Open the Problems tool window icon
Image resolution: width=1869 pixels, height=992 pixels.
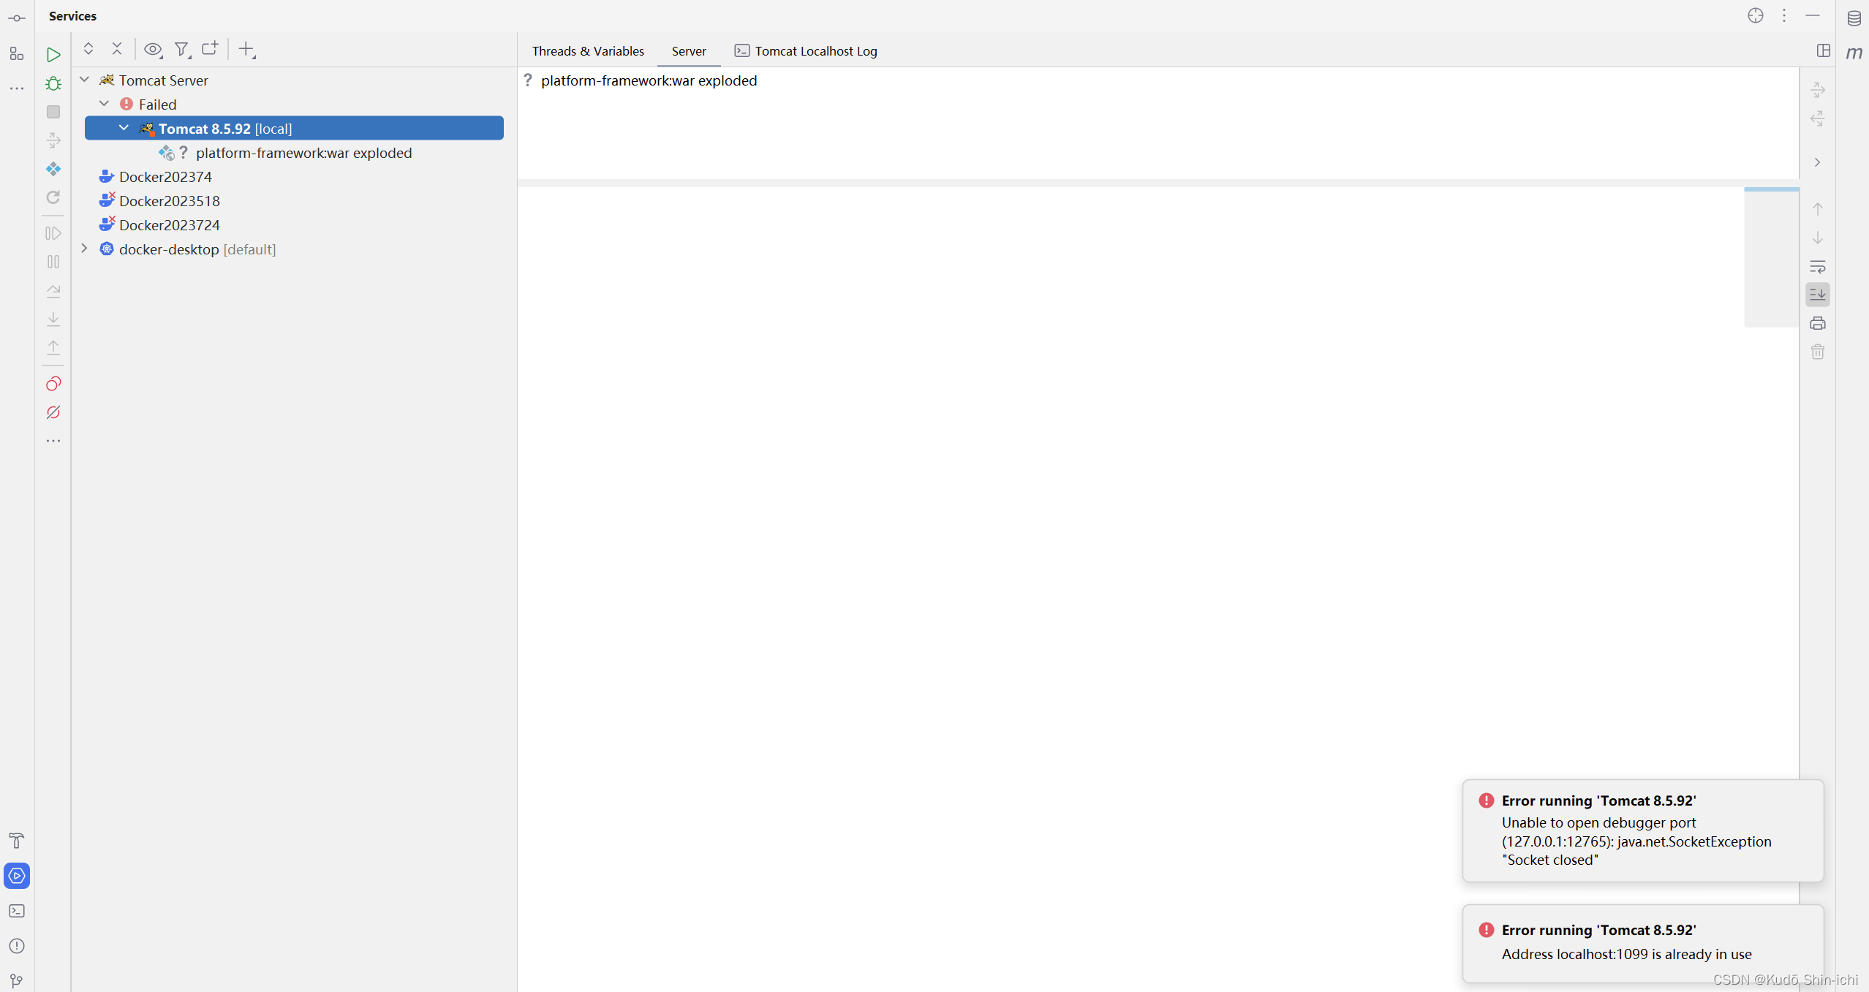pyautogui.click(x=17, y=946)
